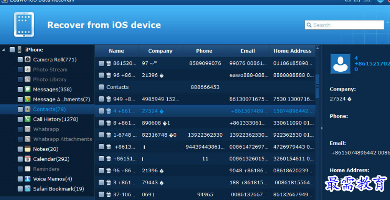Open Voice Memos(4) category
The height and width of the screenshot is (200, 390).
(x=52, y=179)
